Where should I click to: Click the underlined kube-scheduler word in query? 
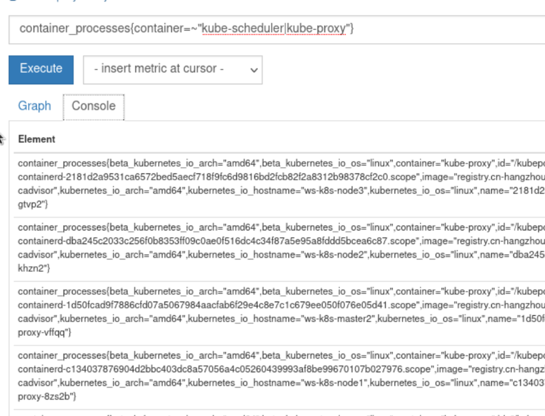[243, 29]
